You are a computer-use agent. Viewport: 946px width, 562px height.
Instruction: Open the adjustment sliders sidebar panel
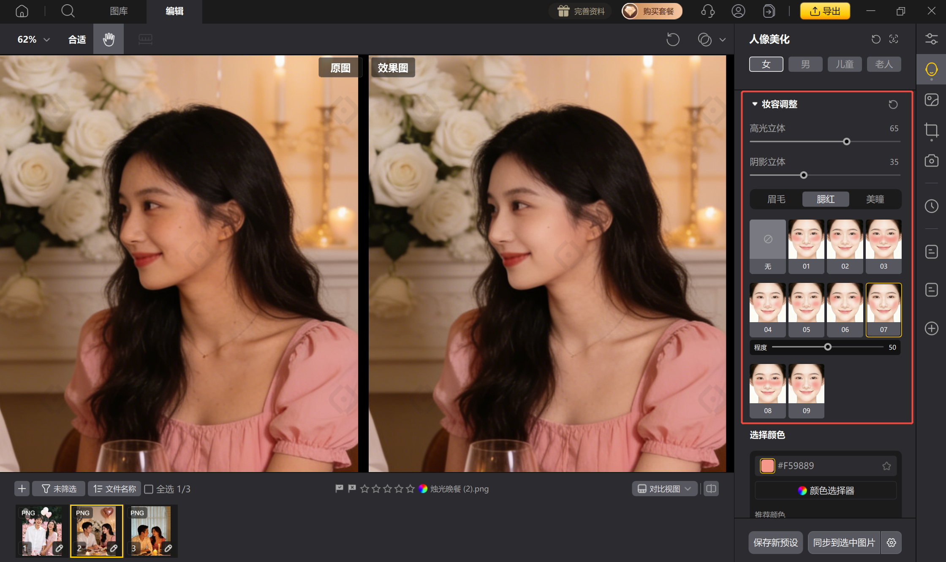(x=931, y=39)
